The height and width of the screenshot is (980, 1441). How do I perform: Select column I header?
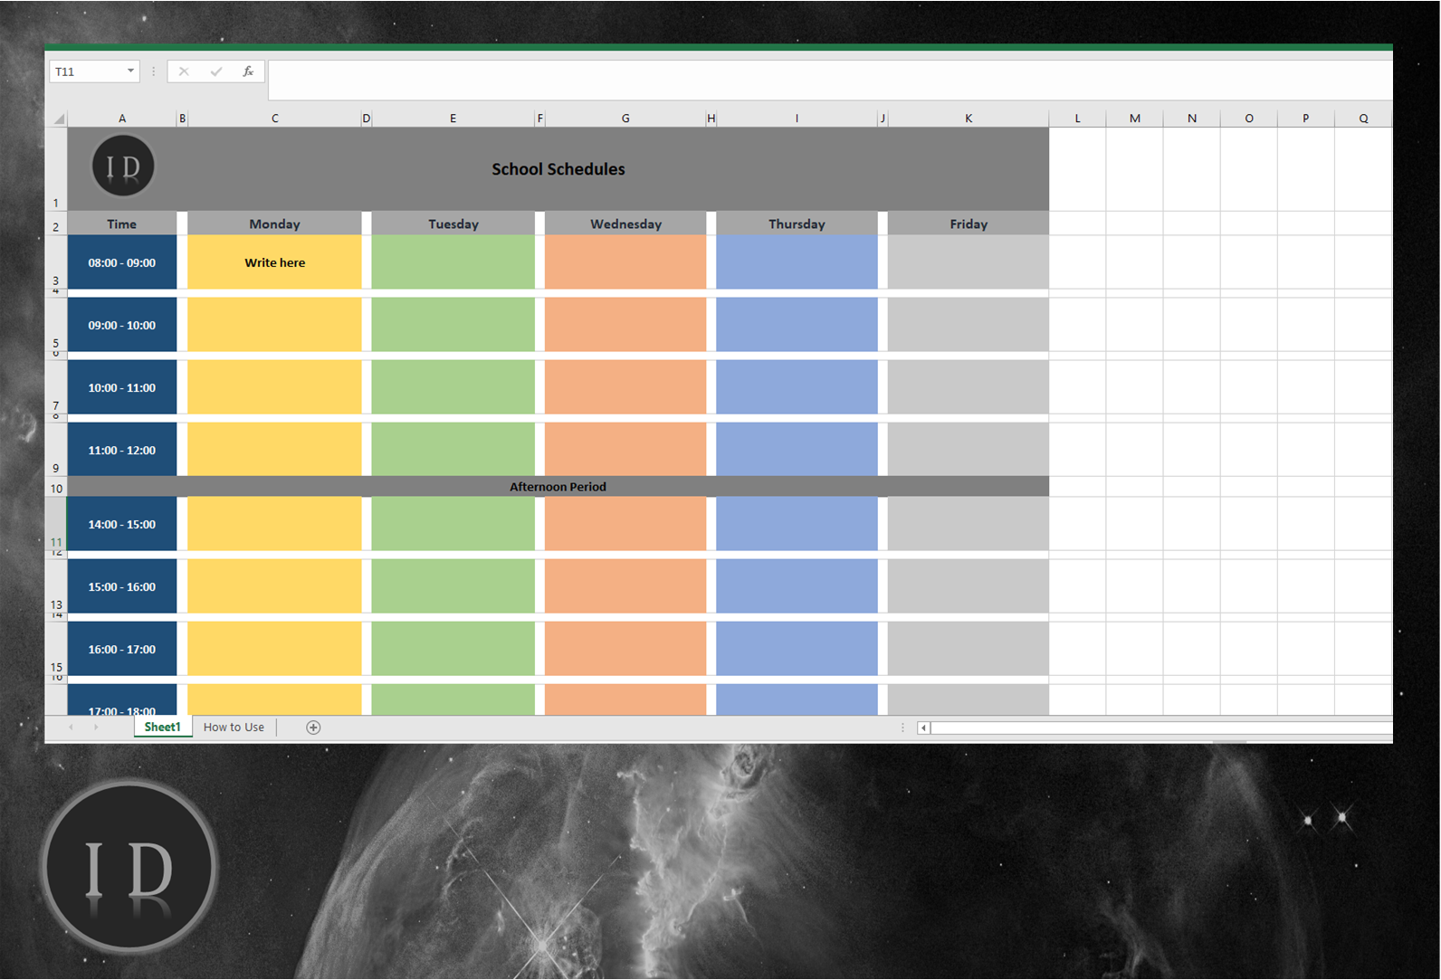tap(797, 119)
